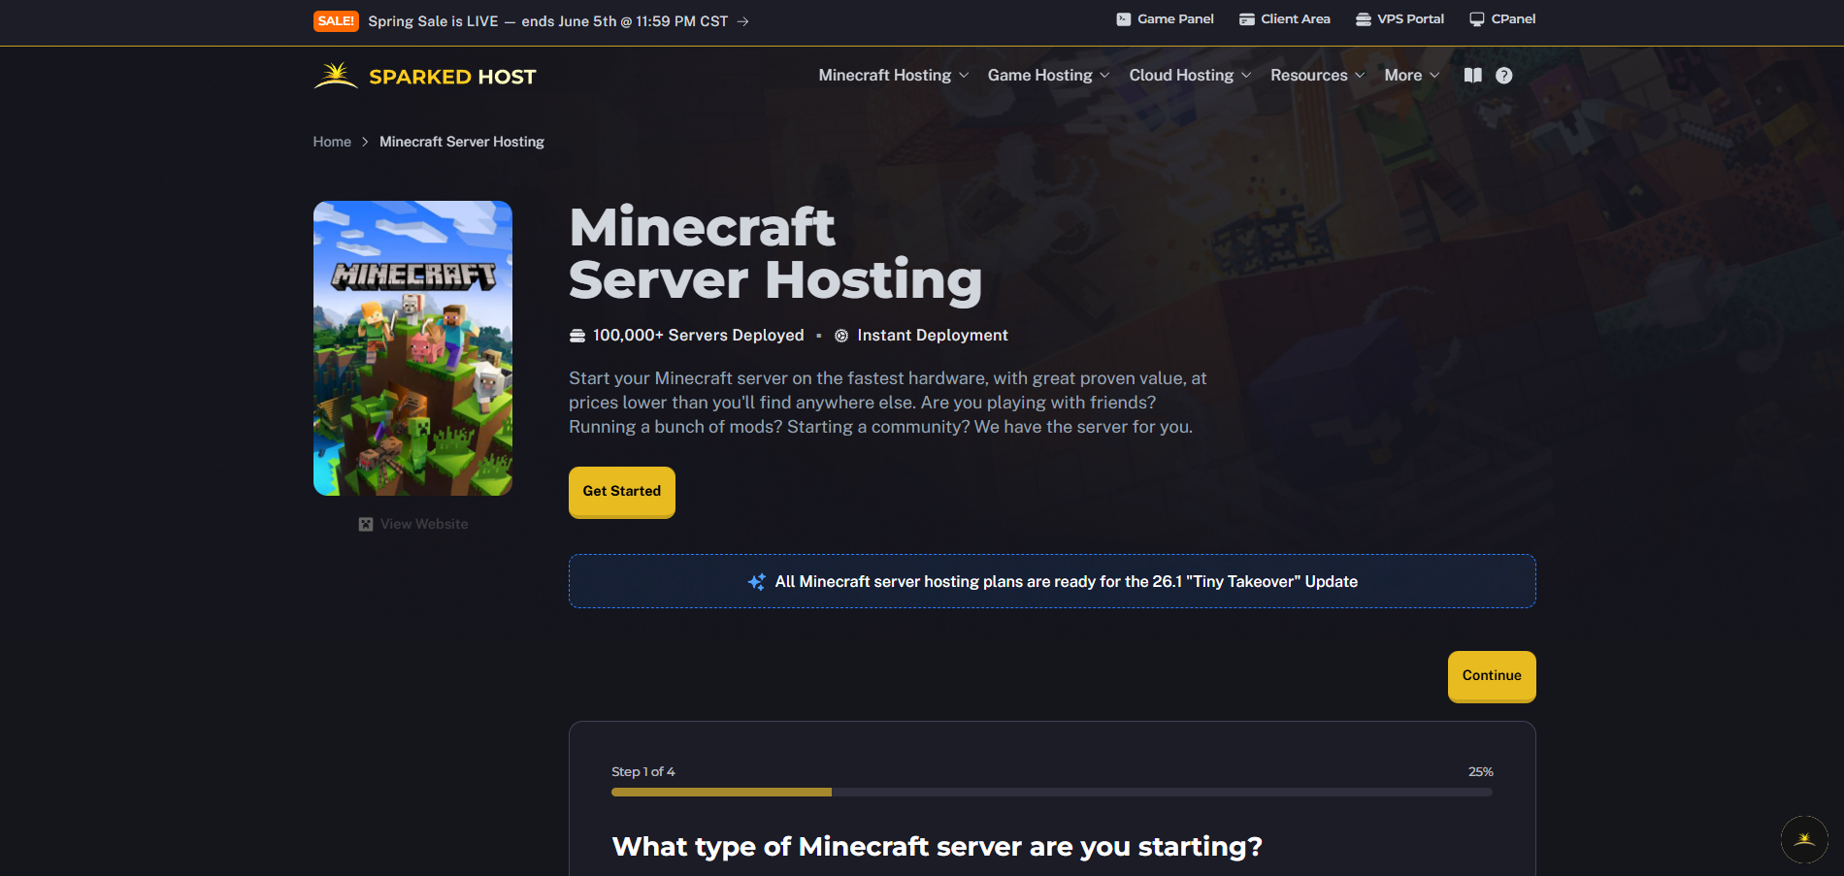Expand the Minecraft Hosting chevron

(964, 76)
